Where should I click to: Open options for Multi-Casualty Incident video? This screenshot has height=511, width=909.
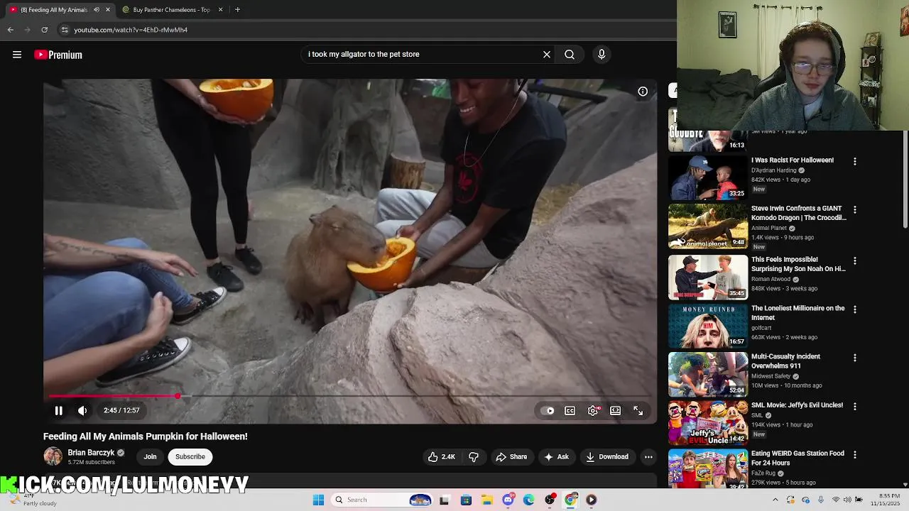(x=855, y=358)
